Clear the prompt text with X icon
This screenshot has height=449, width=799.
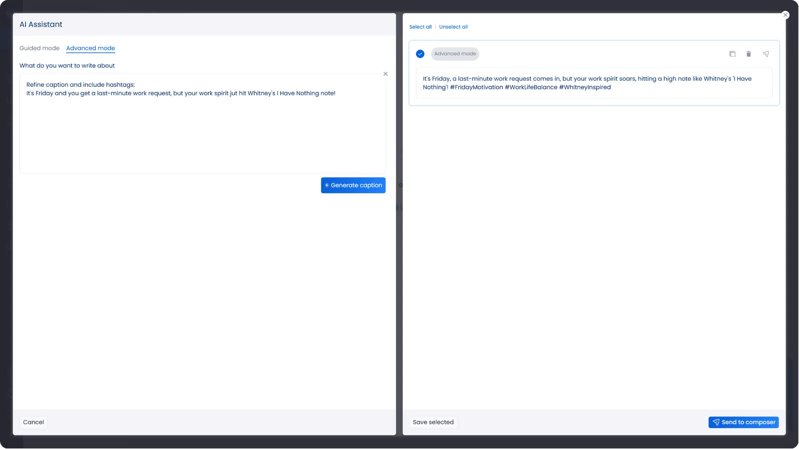point(386,74)
